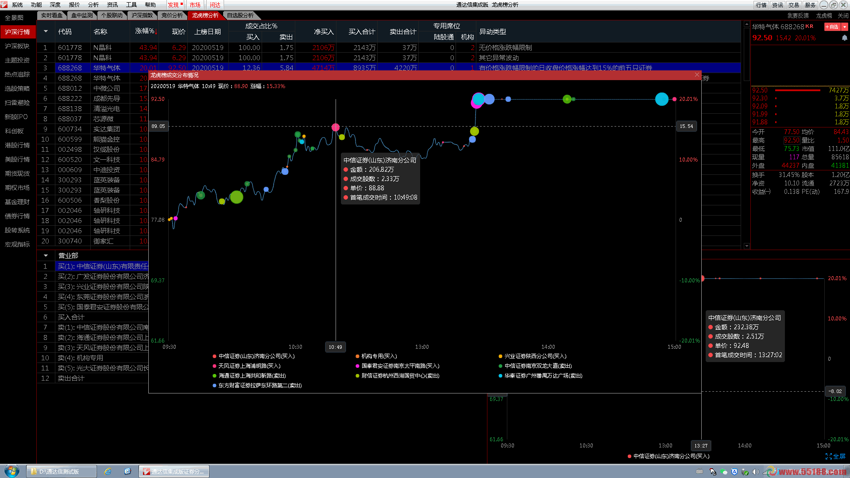The width and height of the screenshot is (850, 478).
Task: Click the 交易 button at top right
Action: click(794, 5)
